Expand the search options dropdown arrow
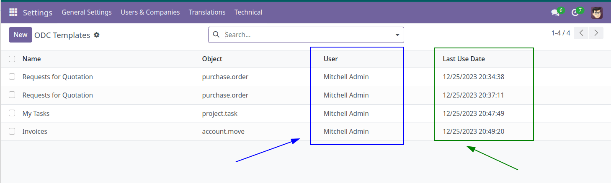Image resolution: width=611 pixels, height=183 pixels. pos(397,35)
